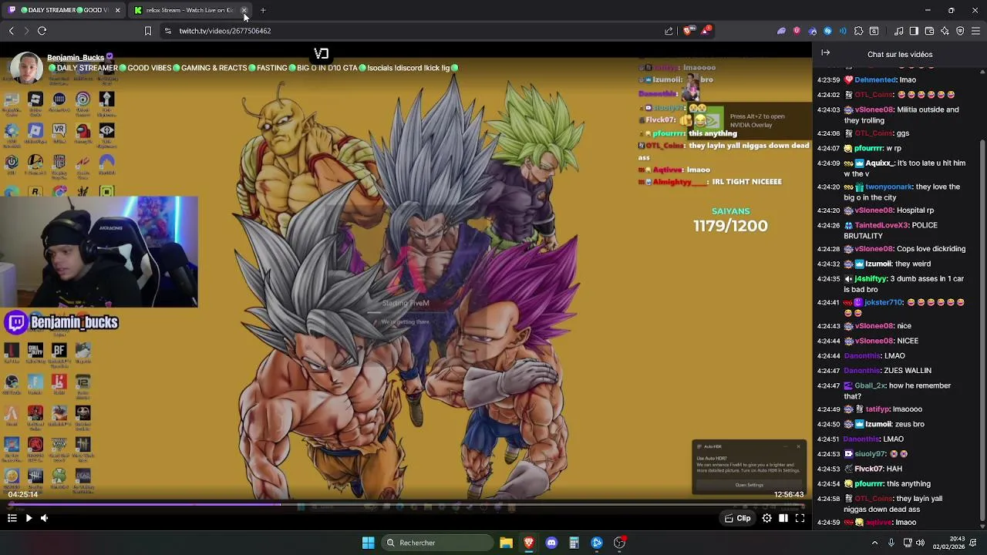Open the sound waves extension
987x555 pixels.
click(842, 31)
